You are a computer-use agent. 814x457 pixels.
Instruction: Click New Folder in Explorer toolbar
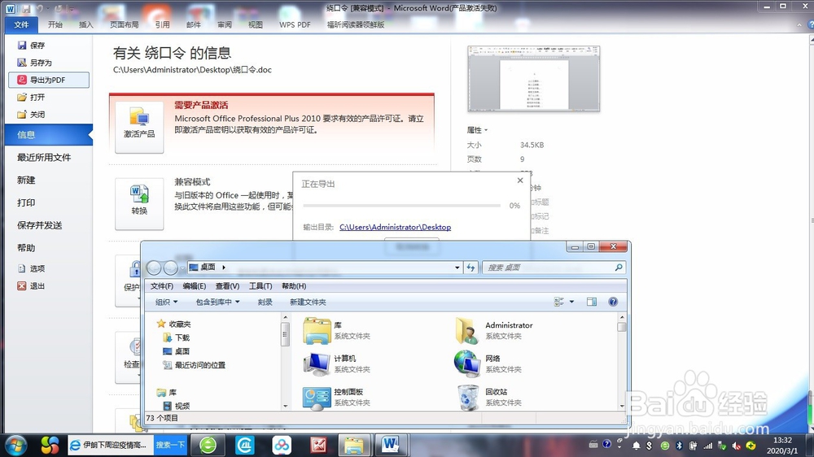tap(308, 302)
